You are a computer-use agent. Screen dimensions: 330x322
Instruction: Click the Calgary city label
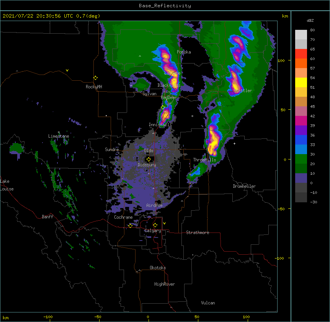[x=153, y=231]
